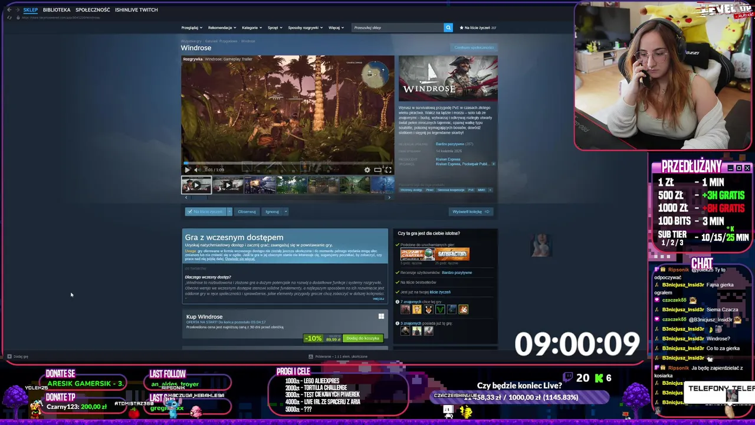Open the Planet Crafter game banner
This screenshot has width=755, height=425.
[417, 254]
